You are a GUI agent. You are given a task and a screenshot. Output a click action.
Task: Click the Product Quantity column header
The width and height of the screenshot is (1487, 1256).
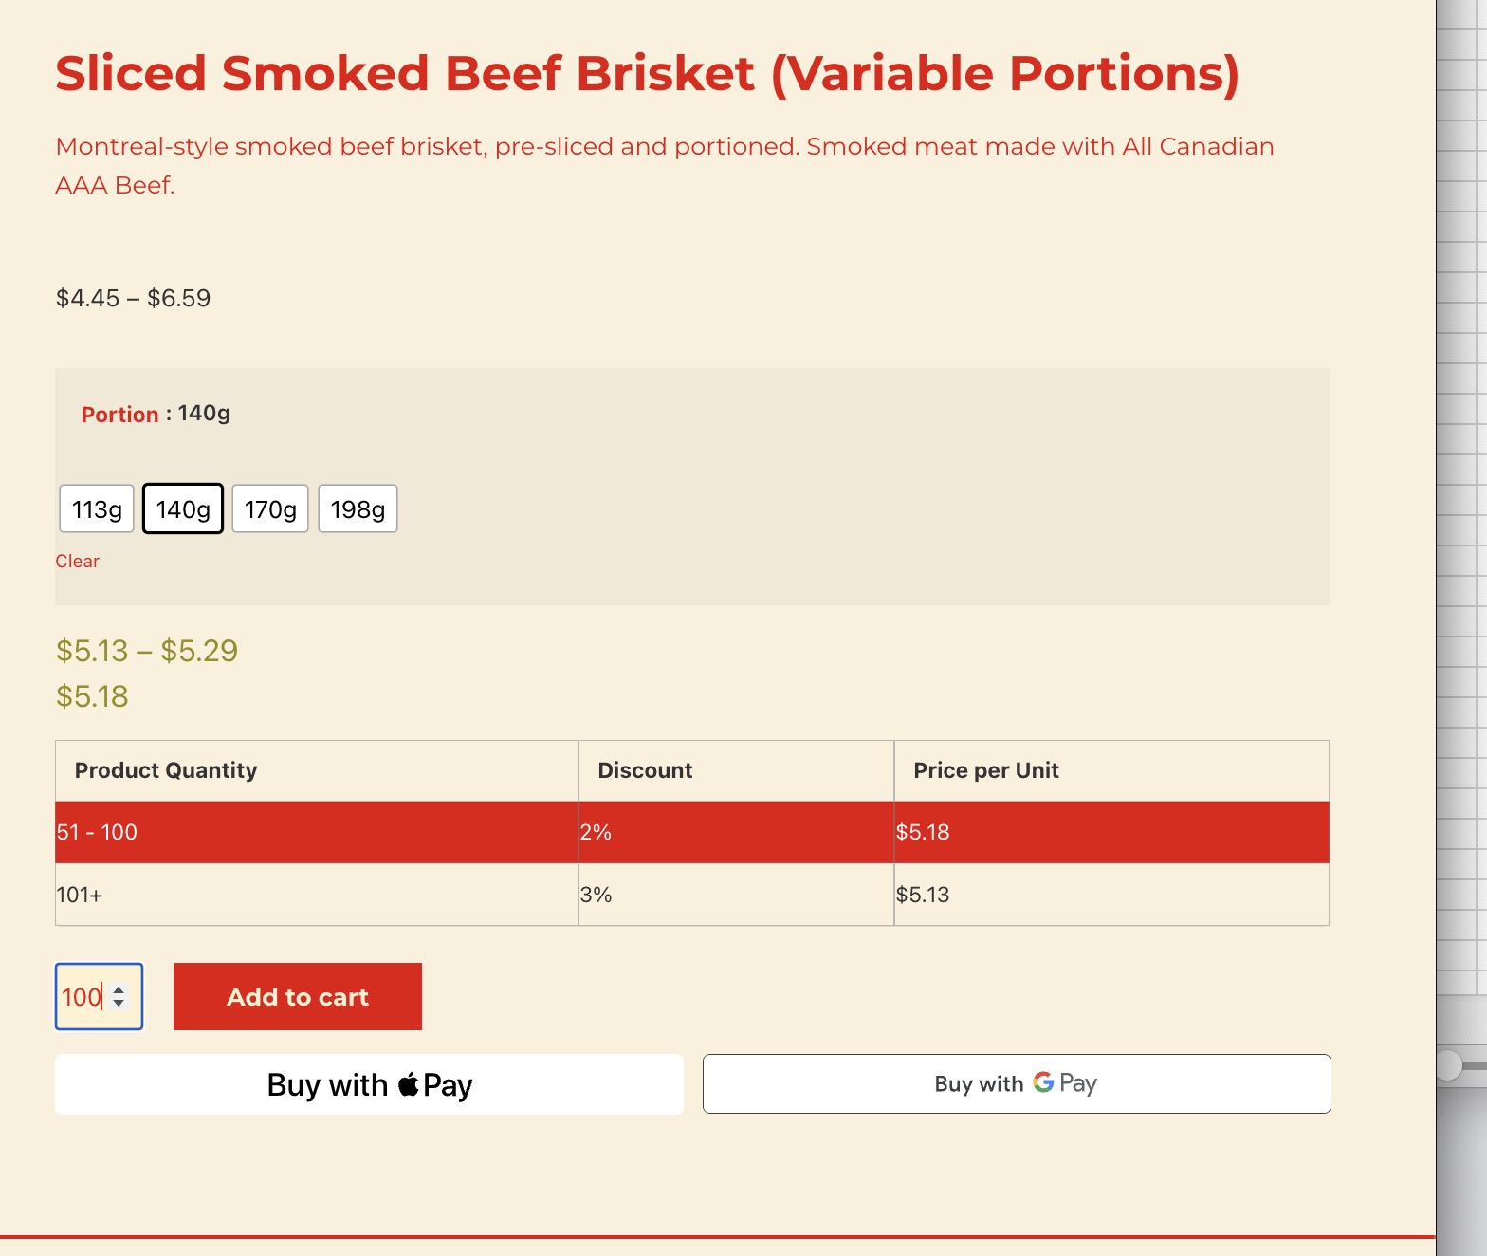click(166, 770)
